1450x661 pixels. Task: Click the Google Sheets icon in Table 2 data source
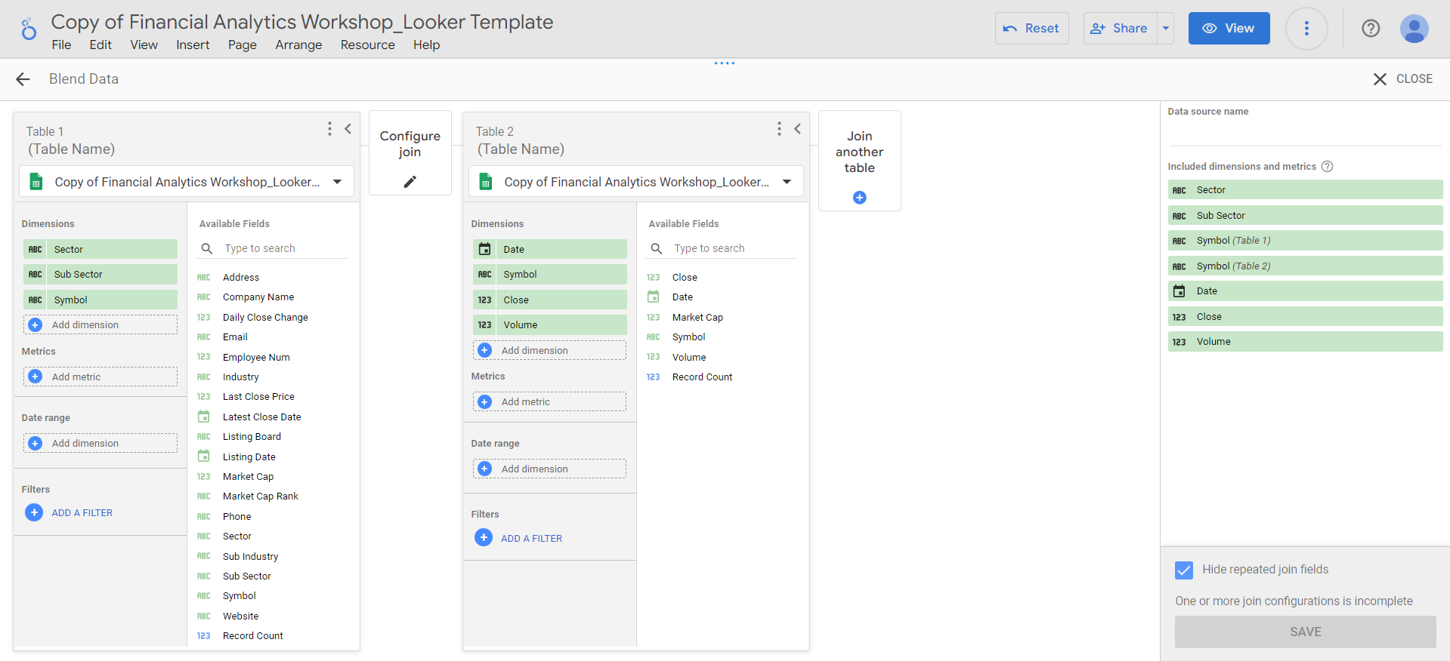(486, 182)
